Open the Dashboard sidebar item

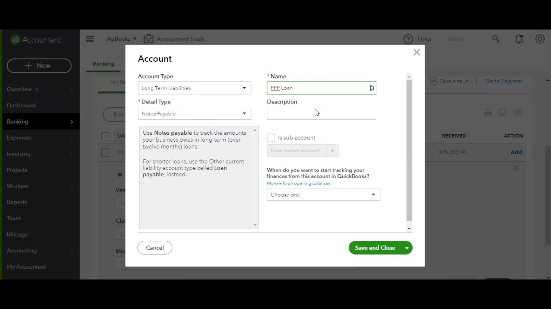click(x=21, y=105)
